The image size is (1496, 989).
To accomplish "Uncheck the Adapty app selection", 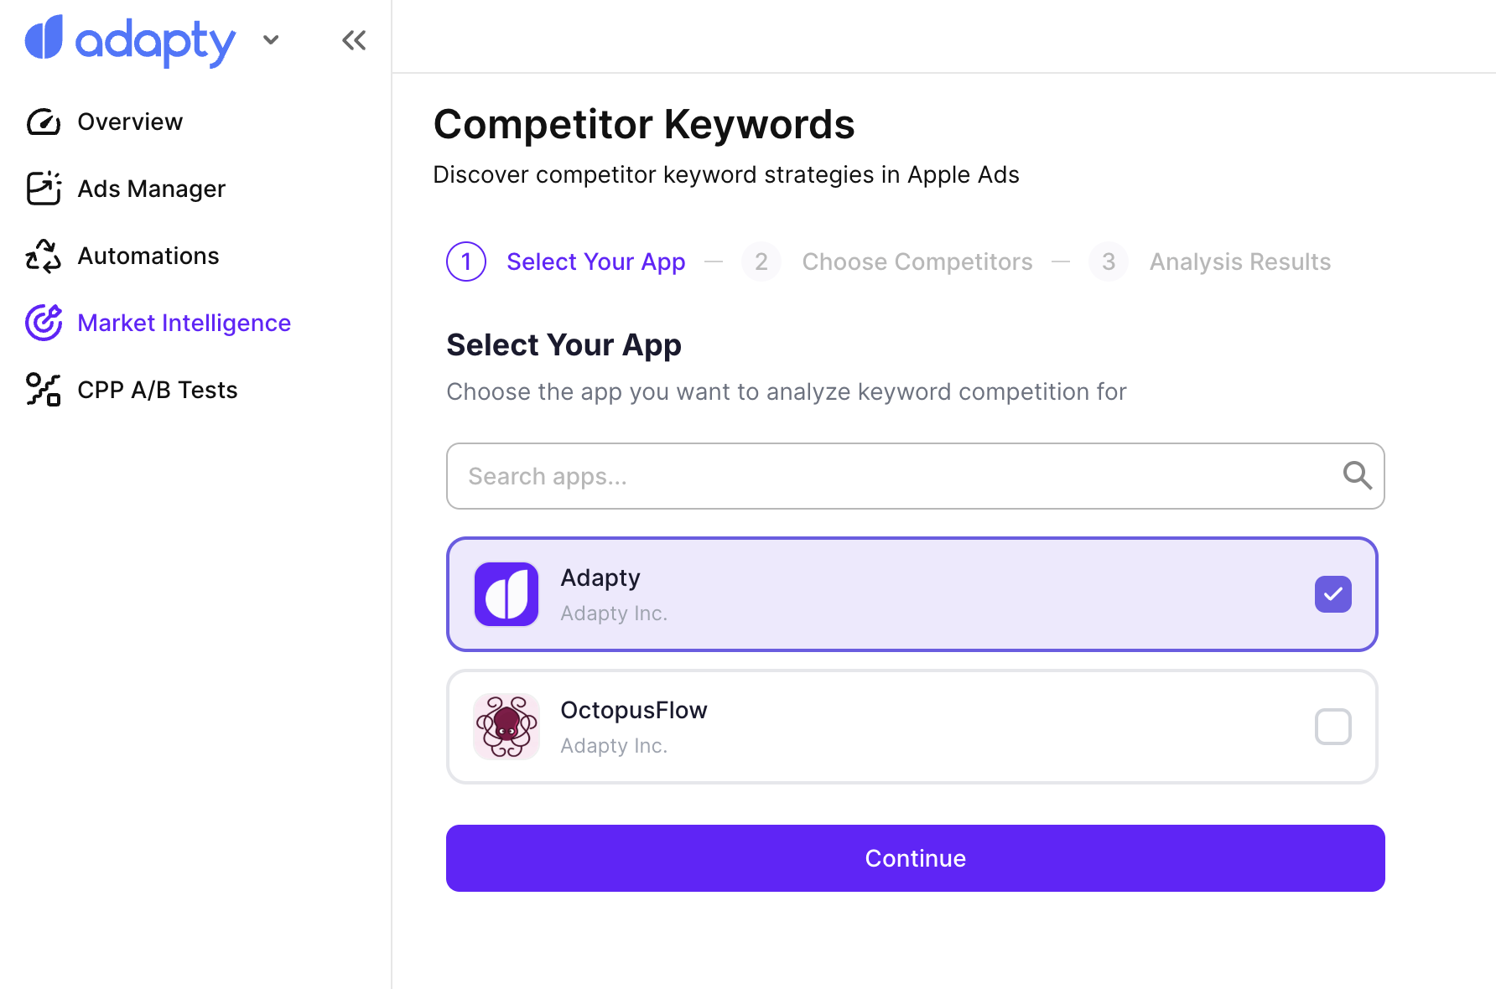I will click(1332, 594).
